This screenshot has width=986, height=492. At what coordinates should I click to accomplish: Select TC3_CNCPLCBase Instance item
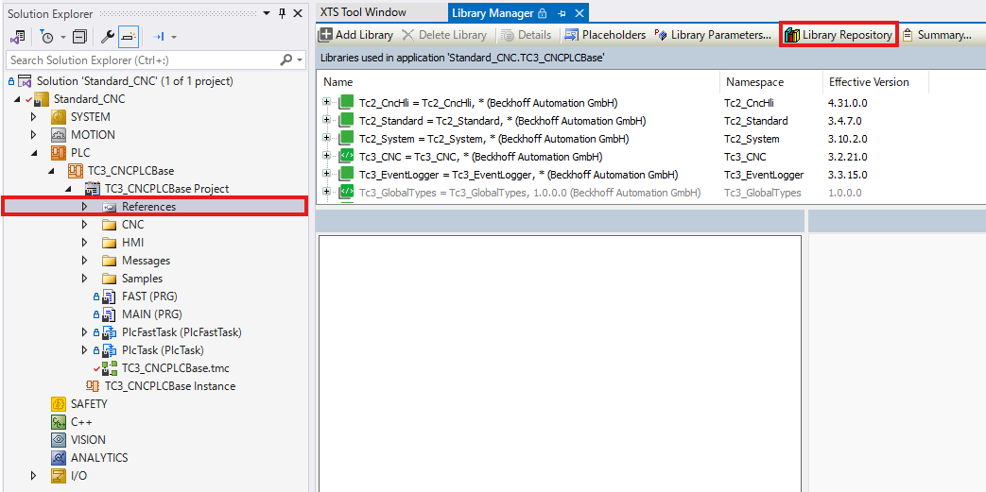[170, 386]
